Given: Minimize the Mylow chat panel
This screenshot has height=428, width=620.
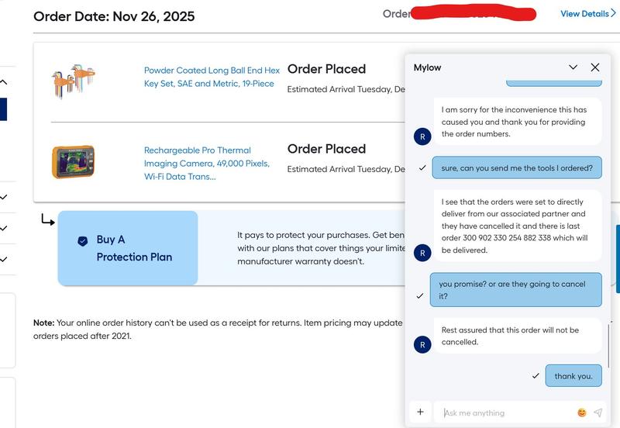Looking at the screenshot, I should pyautogui.click(x=573, y=67).
